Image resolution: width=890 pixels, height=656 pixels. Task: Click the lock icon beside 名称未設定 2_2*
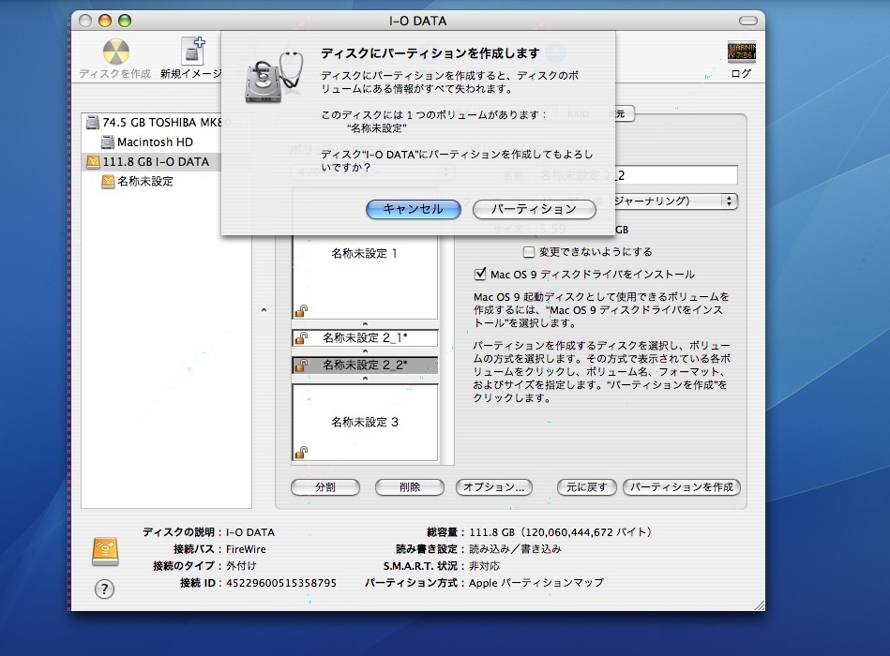pos(301,365)
